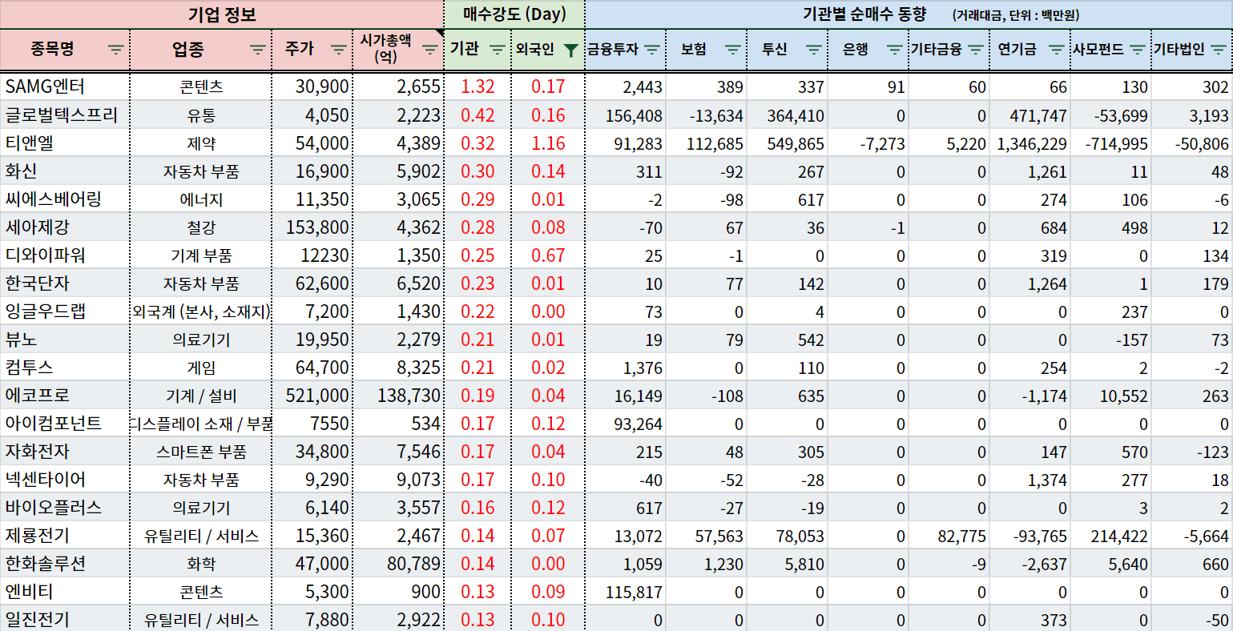
Task: Select the 엔비티 stock name cell
Action: [x=64, y=591]
